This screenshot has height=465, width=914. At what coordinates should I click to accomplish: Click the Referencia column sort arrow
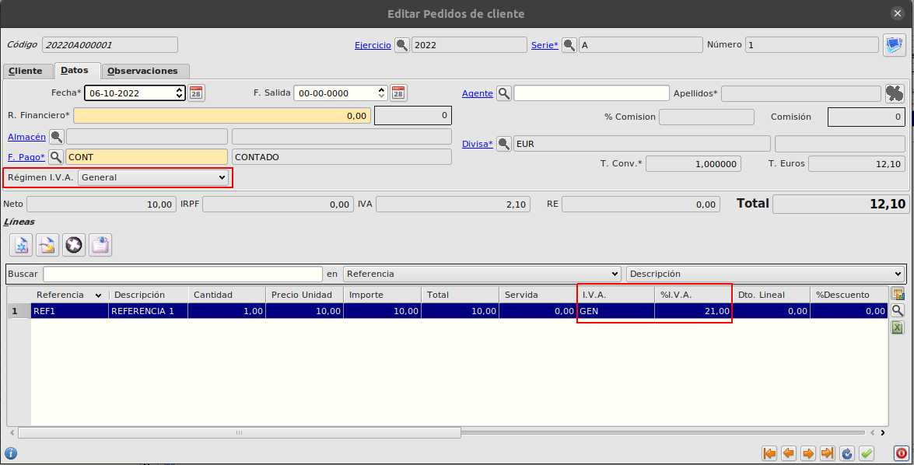click(x=99, y=295)
